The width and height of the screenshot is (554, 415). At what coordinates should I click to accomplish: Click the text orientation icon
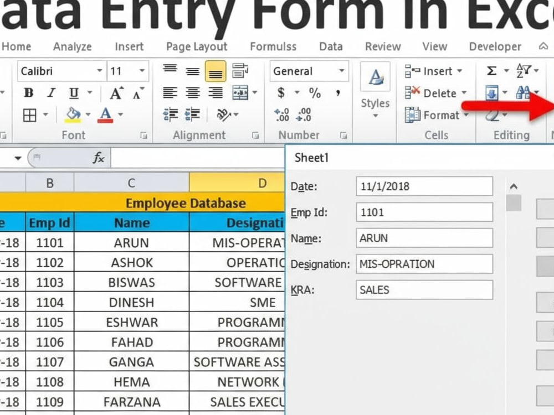click(x=224, y=115)
